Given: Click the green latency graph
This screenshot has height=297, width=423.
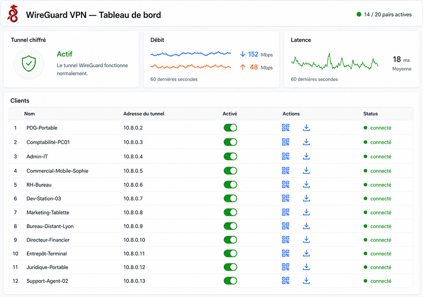Looking at the screenshot, I should (x=335, y=62).
